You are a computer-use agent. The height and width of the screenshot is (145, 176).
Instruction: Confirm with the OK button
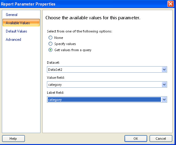click(136, 139)
